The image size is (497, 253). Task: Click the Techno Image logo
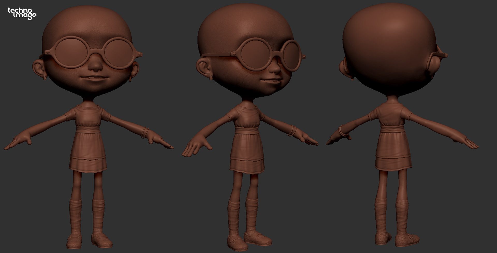tap(22, 13)
